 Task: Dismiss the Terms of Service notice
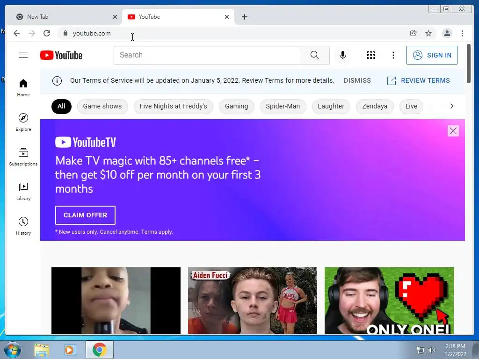357,80
